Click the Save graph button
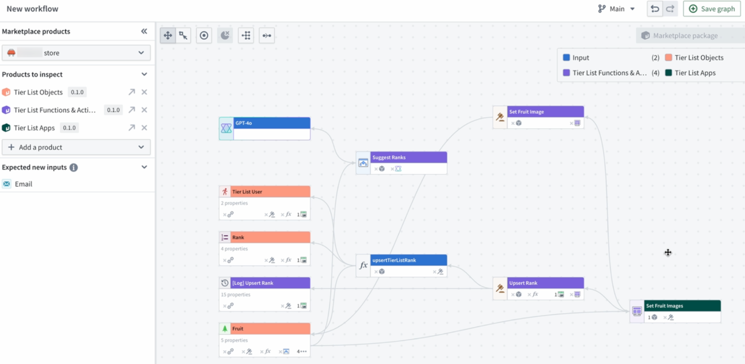745x364 pixels. (712, 8)
